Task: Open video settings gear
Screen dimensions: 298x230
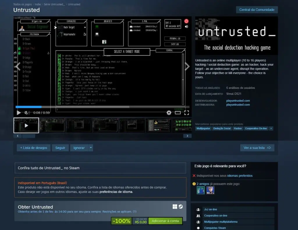Action: (x=169, y=113)
